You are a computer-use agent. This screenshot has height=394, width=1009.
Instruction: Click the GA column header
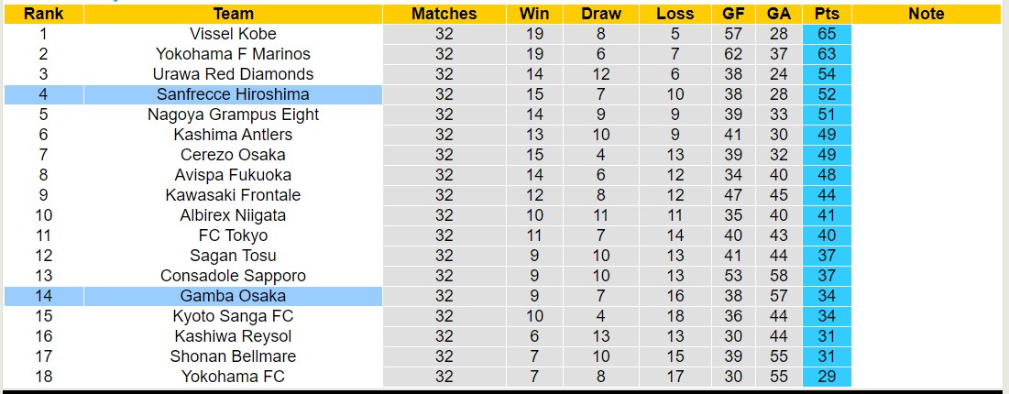click(779, 14)
